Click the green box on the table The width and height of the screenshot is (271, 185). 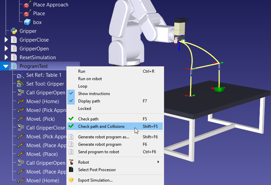tap(219, 89)
